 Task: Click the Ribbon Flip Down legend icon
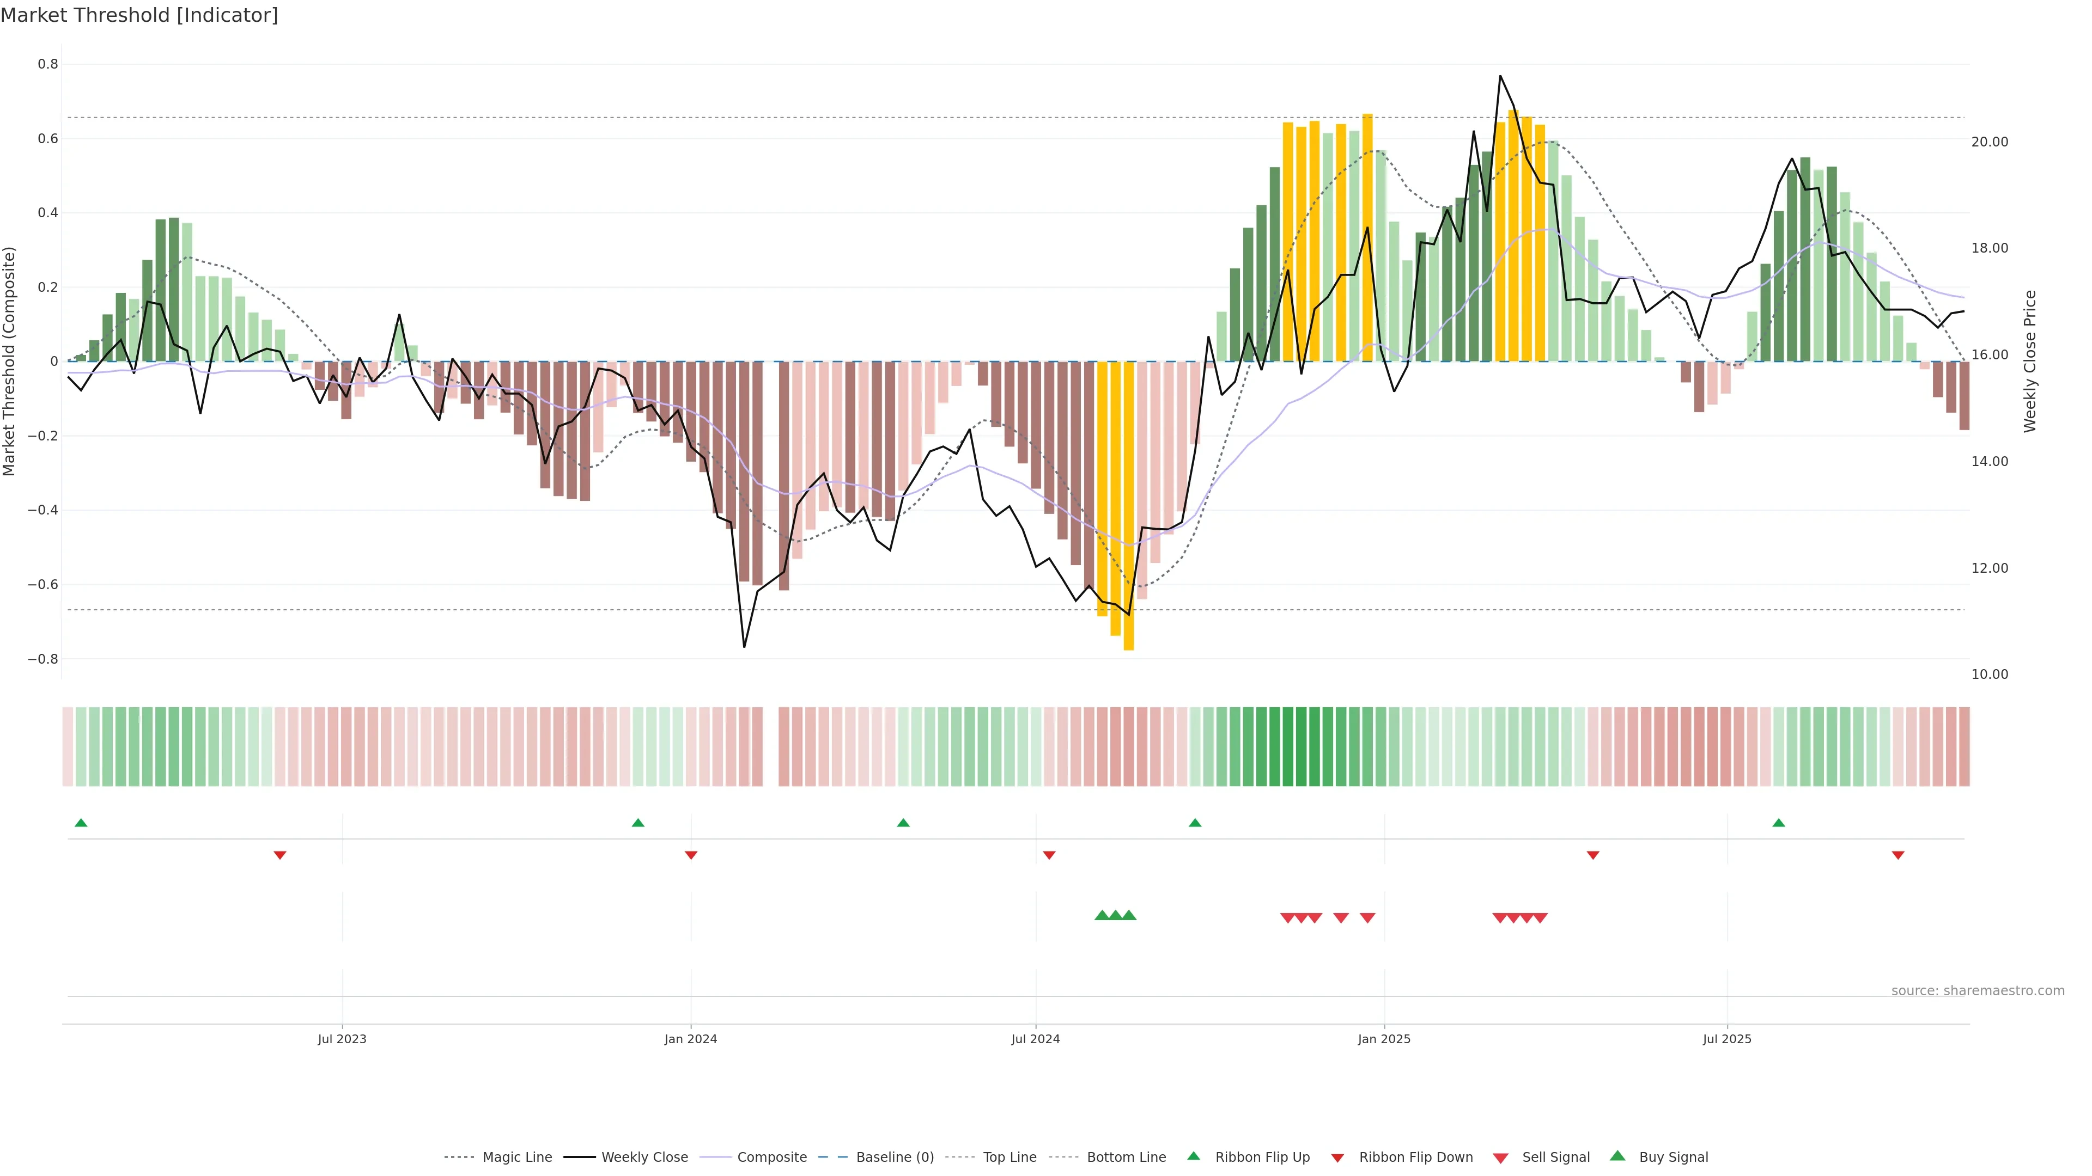coord(1337,1158)
